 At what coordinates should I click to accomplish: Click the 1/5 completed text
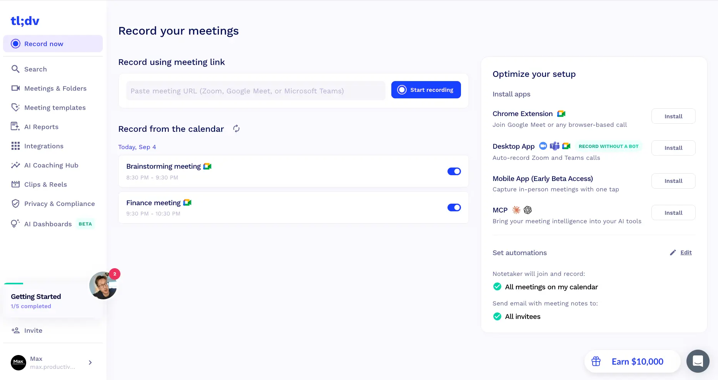(31, 306)
